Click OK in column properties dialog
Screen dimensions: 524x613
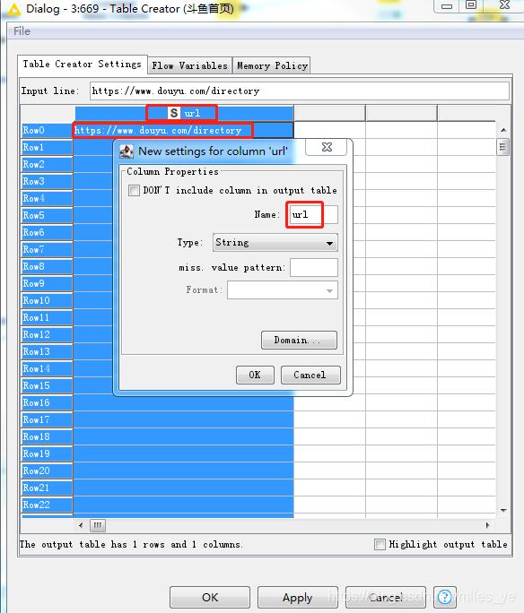(x=255, y=375)
